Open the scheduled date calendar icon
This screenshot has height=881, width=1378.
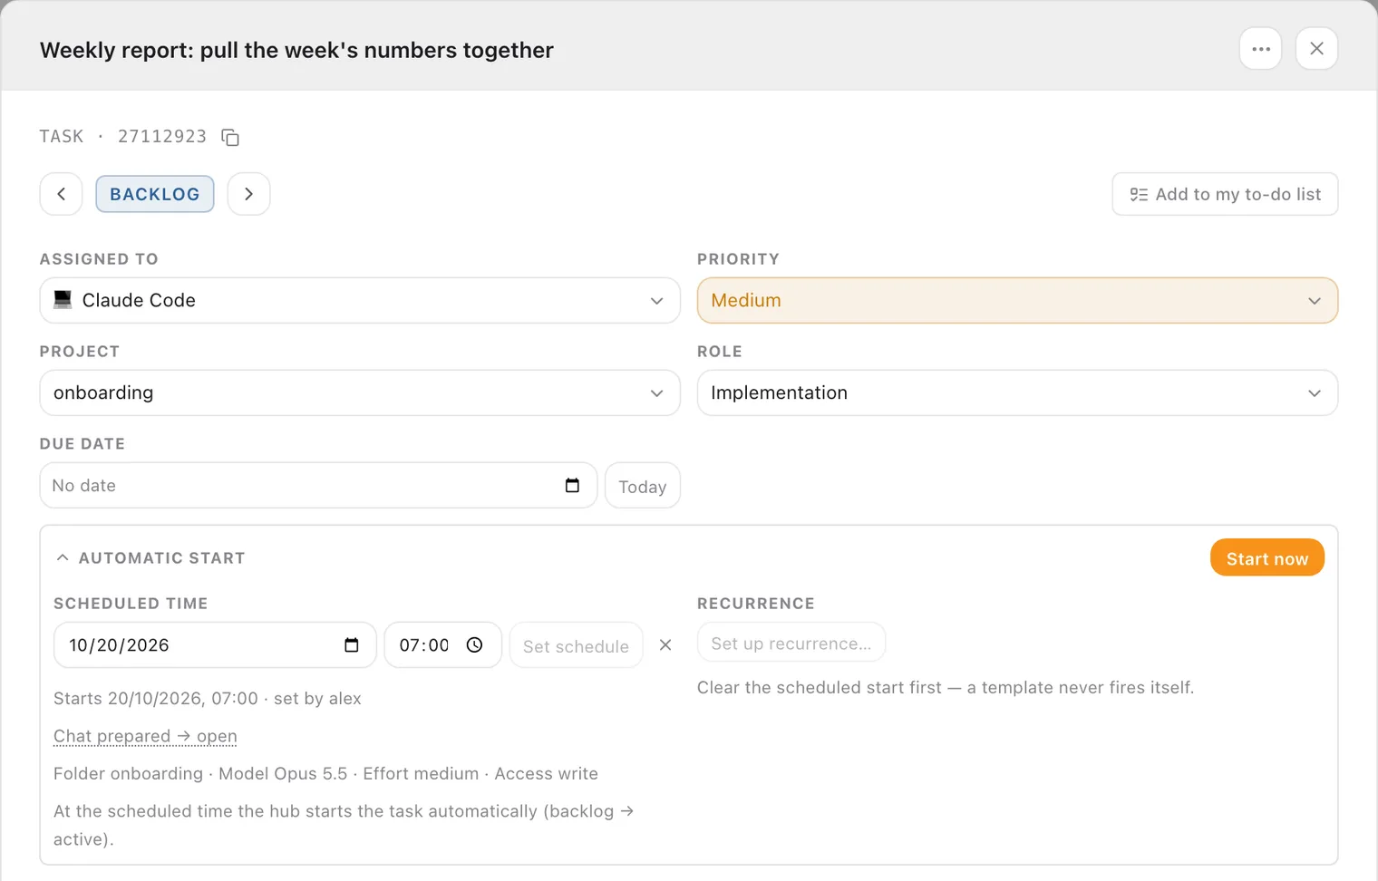(352, 644)
